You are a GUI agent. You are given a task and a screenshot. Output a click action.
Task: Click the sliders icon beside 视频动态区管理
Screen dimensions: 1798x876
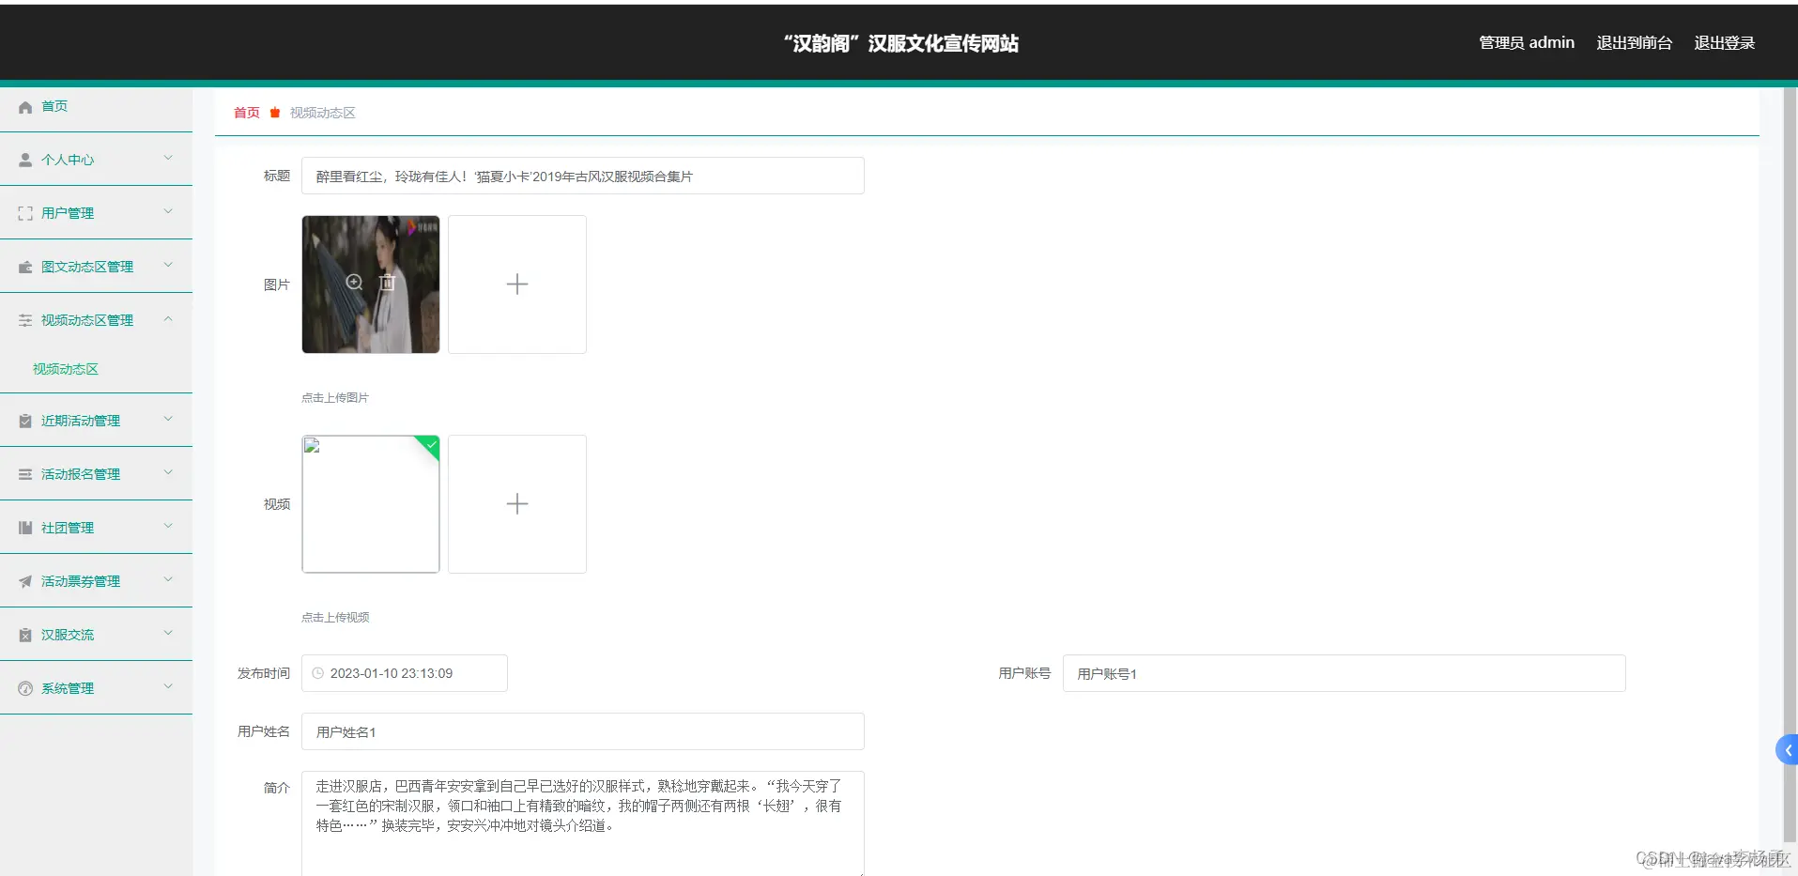25,321
